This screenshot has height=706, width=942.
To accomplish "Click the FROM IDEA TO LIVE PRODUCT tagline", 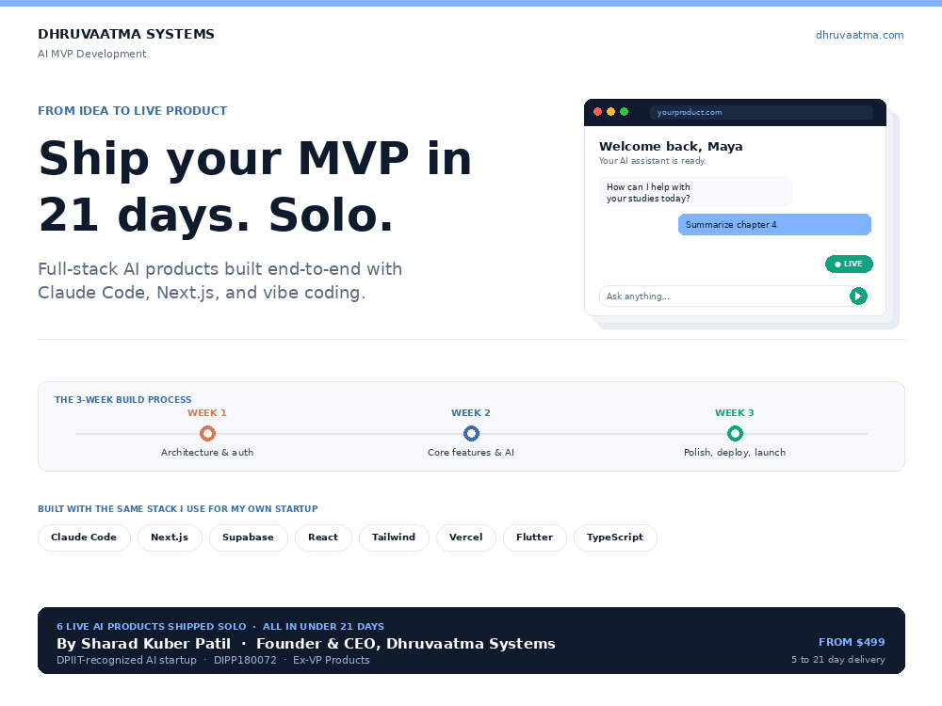I will [x=132, y=111].
